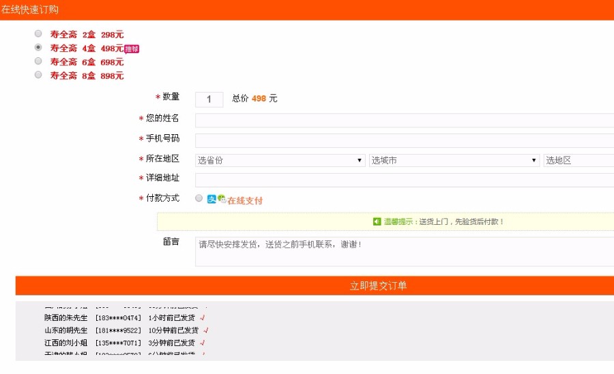614x374 pixels.
Task: Open the 选省份 province dropdown
Action: (x=280, y=160)
